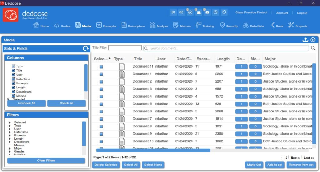320x172 pixels.
Task: Click the Delete Selected button
Action: click(x=106, y=165)
